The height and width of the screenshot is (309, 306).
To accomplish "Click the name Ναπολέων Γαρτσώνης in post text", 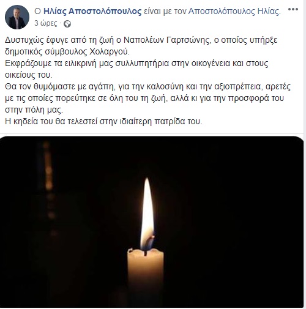I will 166,40.
